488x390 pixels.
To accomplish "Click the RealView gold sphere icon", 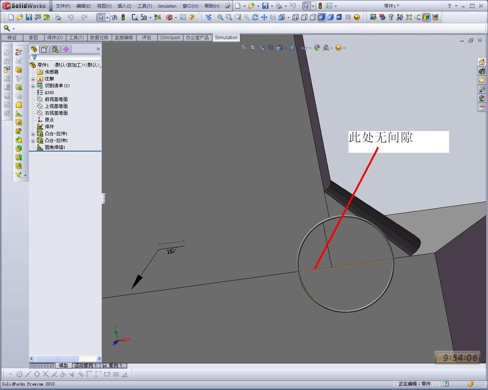I will click(357, 17).
